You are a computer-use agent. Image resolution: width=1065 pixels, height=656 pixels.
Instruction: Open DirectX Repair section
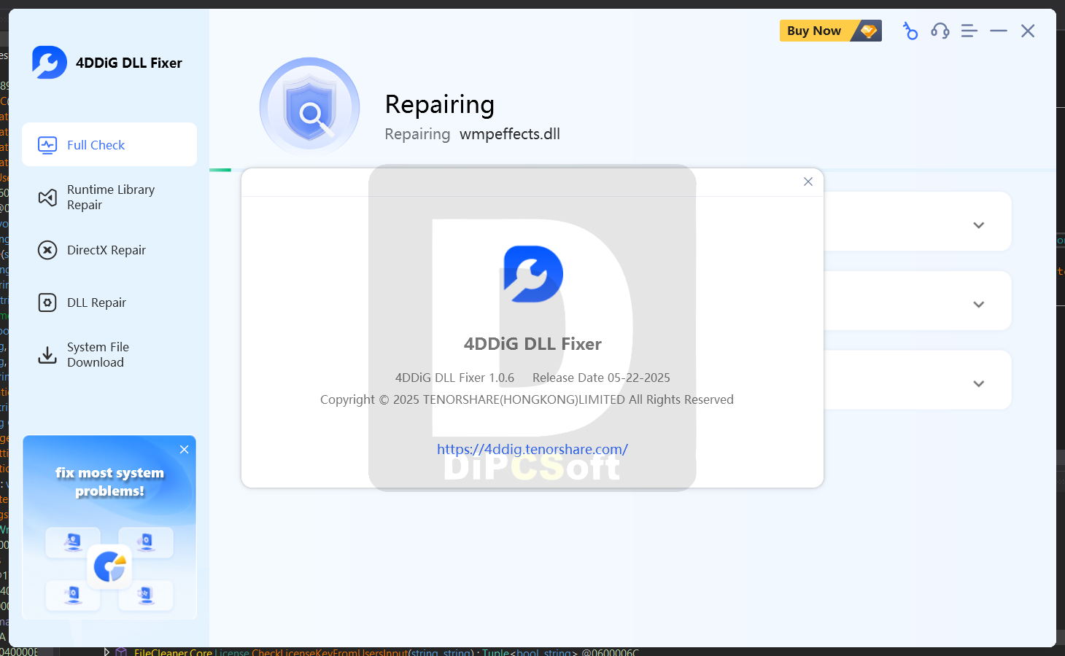109,250
